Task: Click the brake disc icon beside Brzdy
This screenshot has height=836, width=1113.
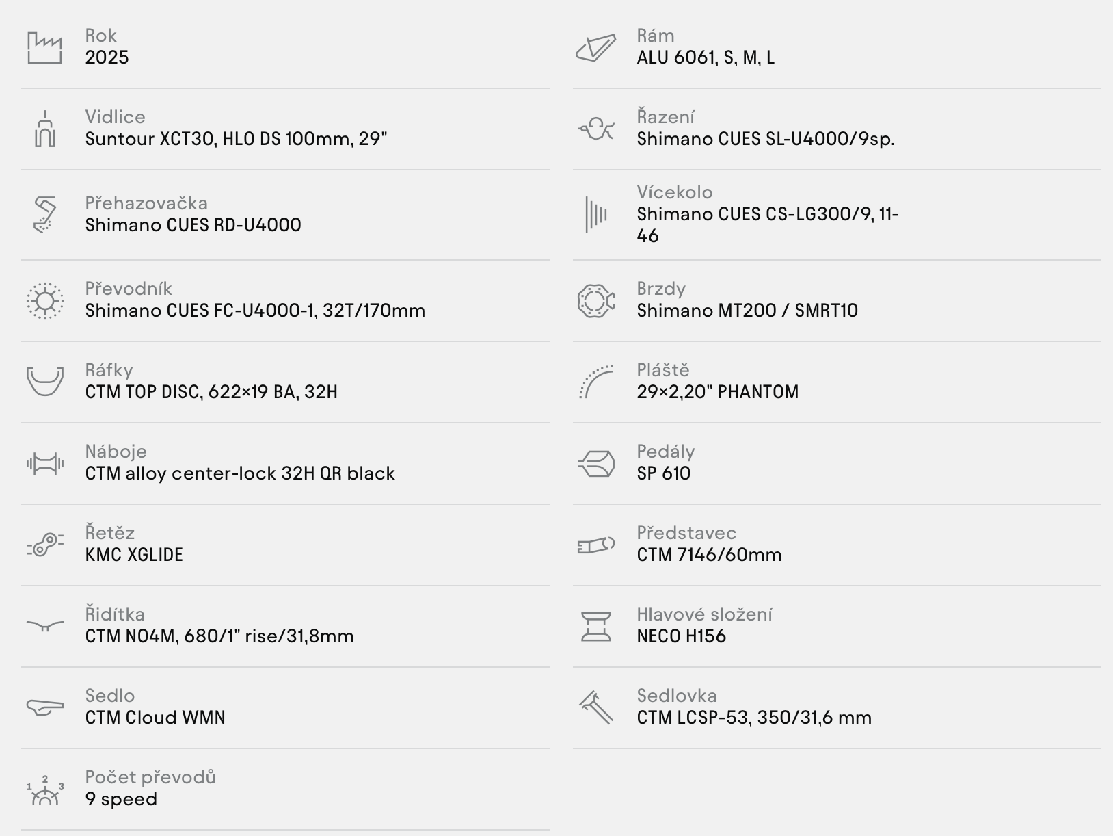Action: tap(596, 300)
